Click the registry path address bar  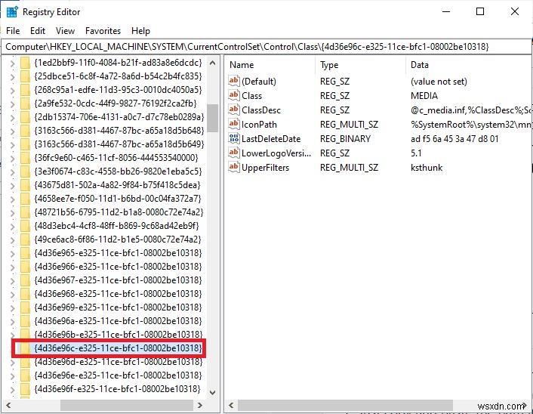tap(266, 47)
